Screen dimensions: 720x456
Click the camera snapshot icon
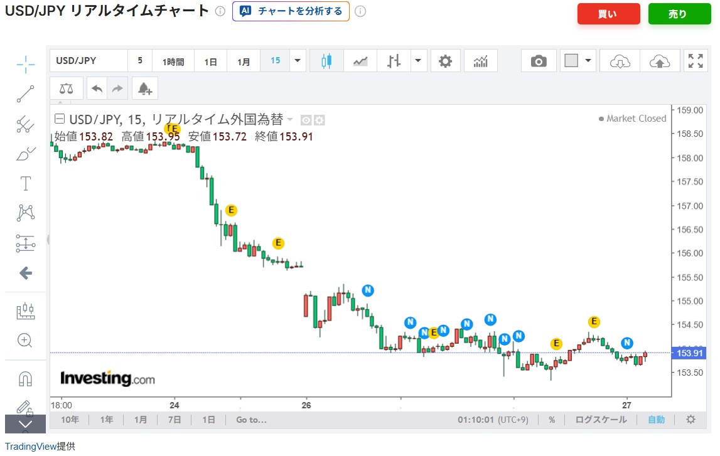coord(538,61)
